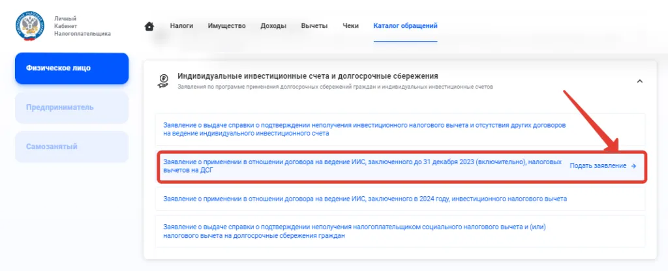Screen dimensions: 668x271
Task: Open ИИС application for contracts before 31 December 2023
Action: tap(402, 167)
